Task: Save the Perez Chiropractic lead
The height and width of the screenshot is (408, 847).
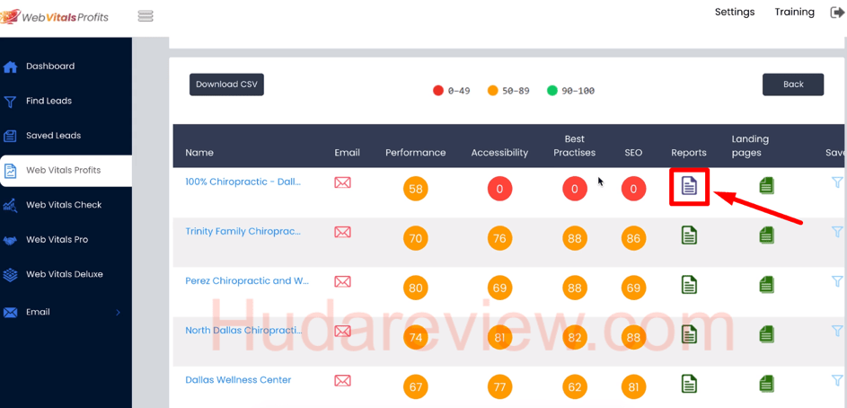Action: click(x=837, y=281)
